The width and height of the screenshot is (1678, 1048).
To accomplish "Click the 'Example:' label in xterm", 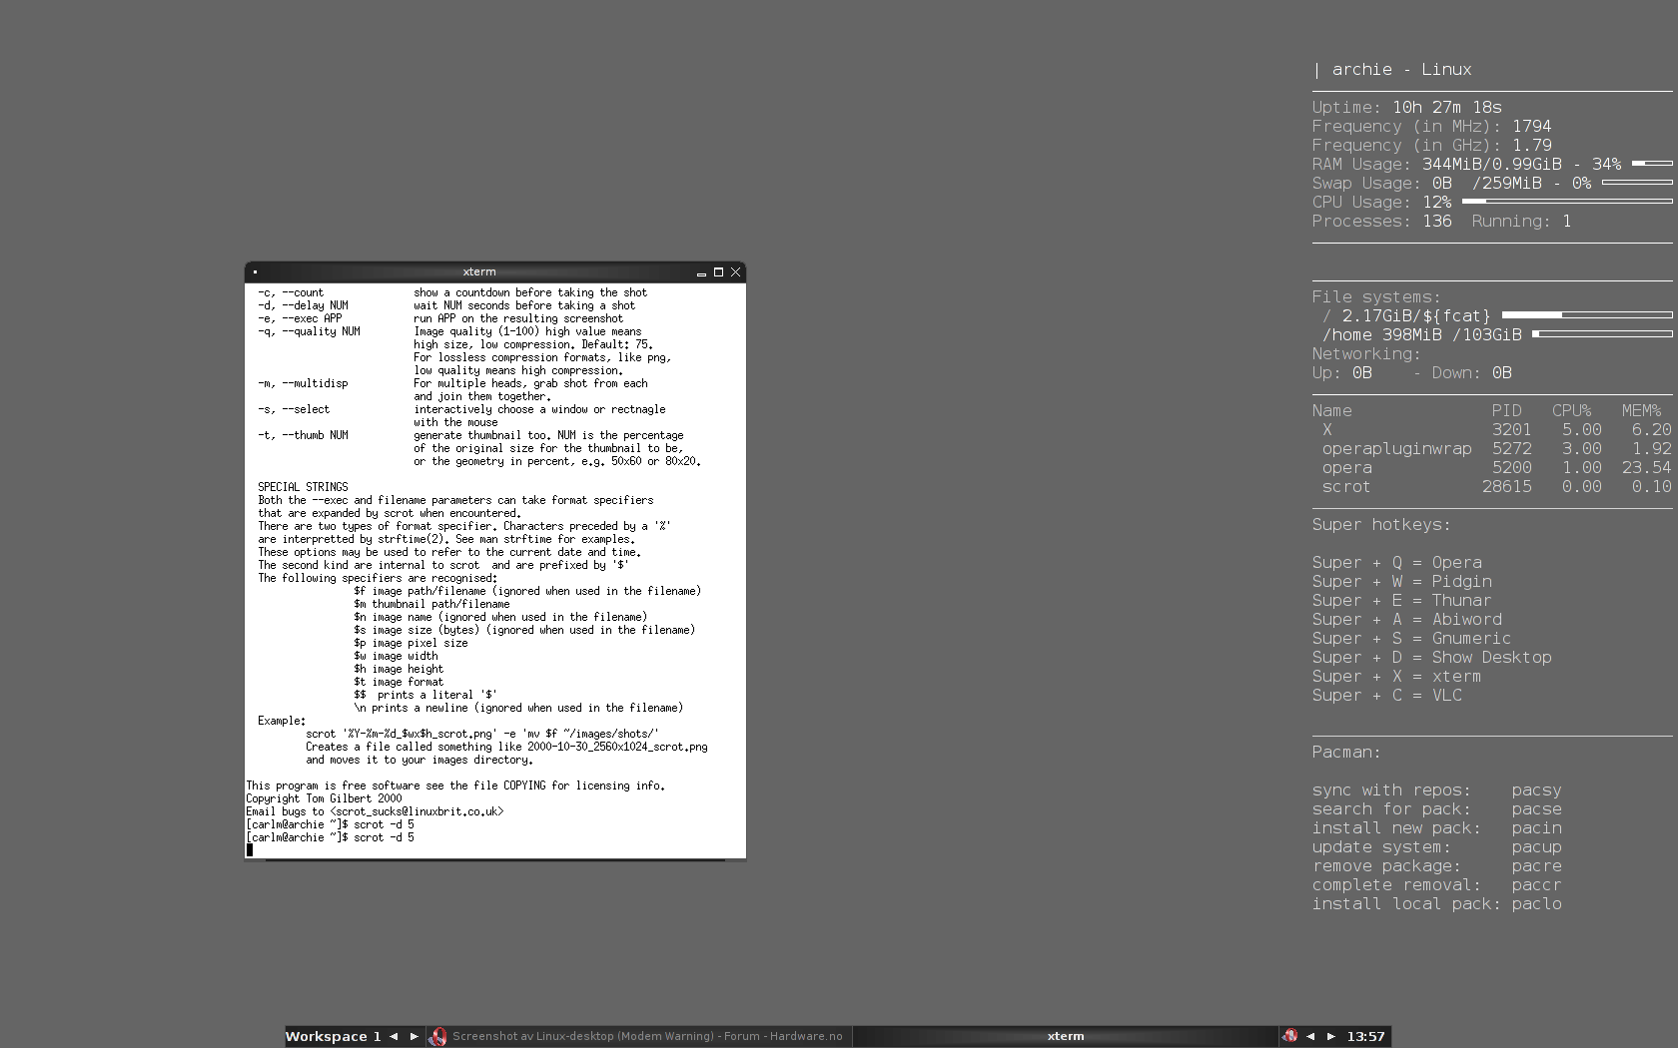I will coord(282,721).
